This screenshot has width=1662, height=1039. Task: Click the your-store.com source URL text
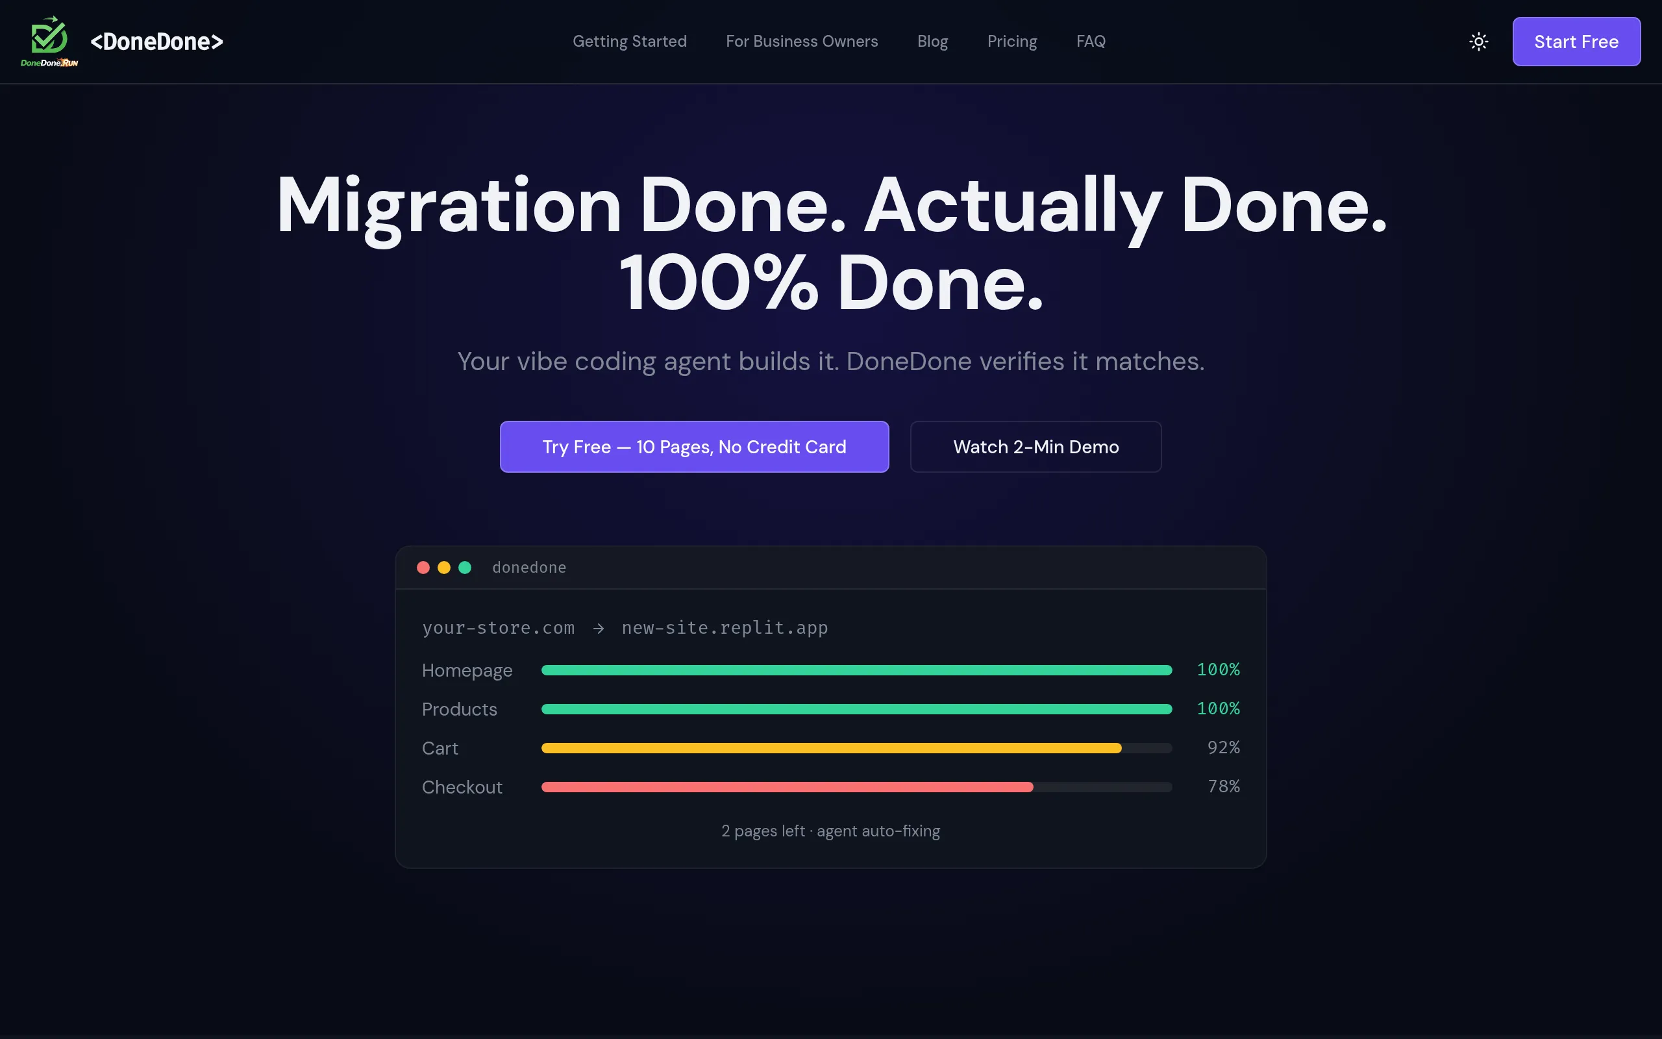tap(498, 628)
